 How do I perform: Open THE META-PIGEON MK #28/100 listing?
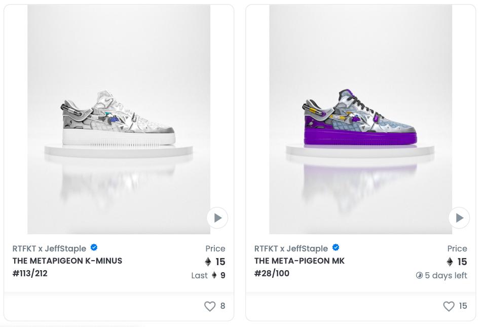click(300, 267)
